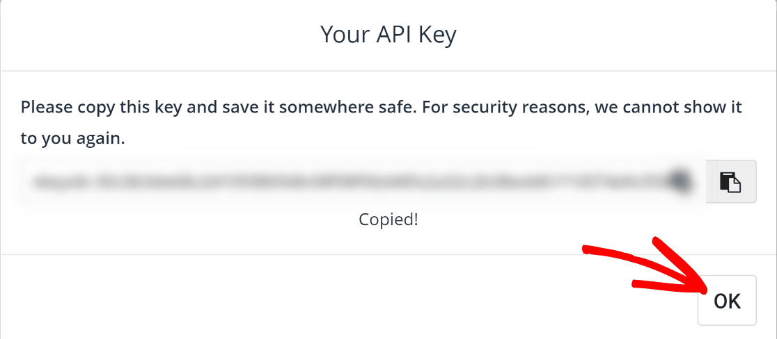Viewport: 777px width, 339px height.
Task: Tap the clipboard icon beside the key
Action: click(x=730, y=181)
